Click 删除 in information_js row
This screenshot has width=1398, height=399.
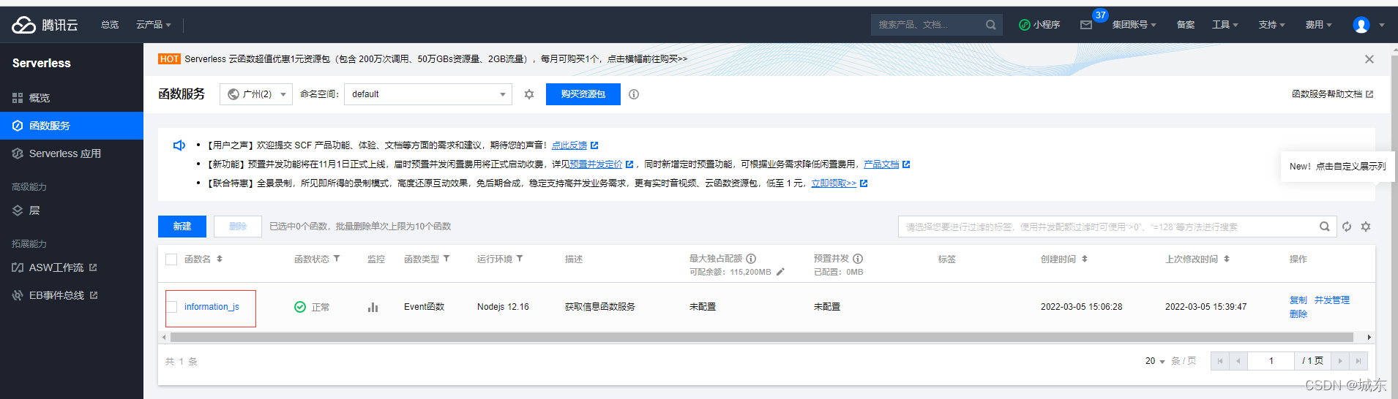tap(1298, 314)
